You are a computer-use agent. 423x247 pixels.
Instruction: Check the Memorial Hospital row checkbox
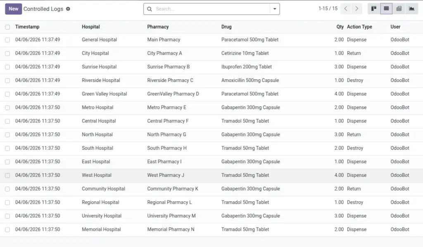tap(7, 230)
